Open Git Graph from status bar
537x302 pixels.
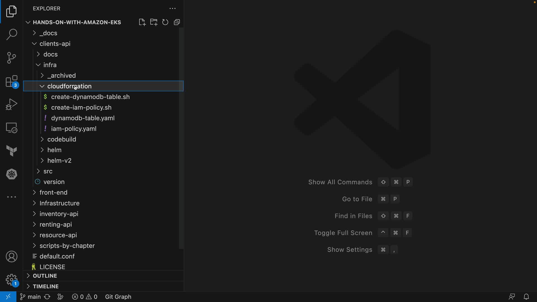click(x=118, y=297)
